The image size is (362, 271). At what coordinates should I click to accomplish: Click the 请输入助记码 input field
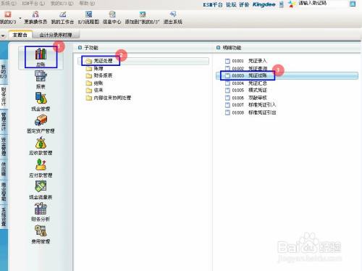coord(323,4)
